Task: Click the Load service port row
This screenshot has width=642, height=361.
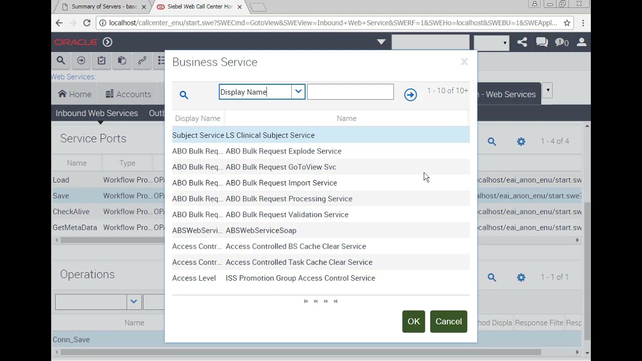Action: [x=108, y=180]
